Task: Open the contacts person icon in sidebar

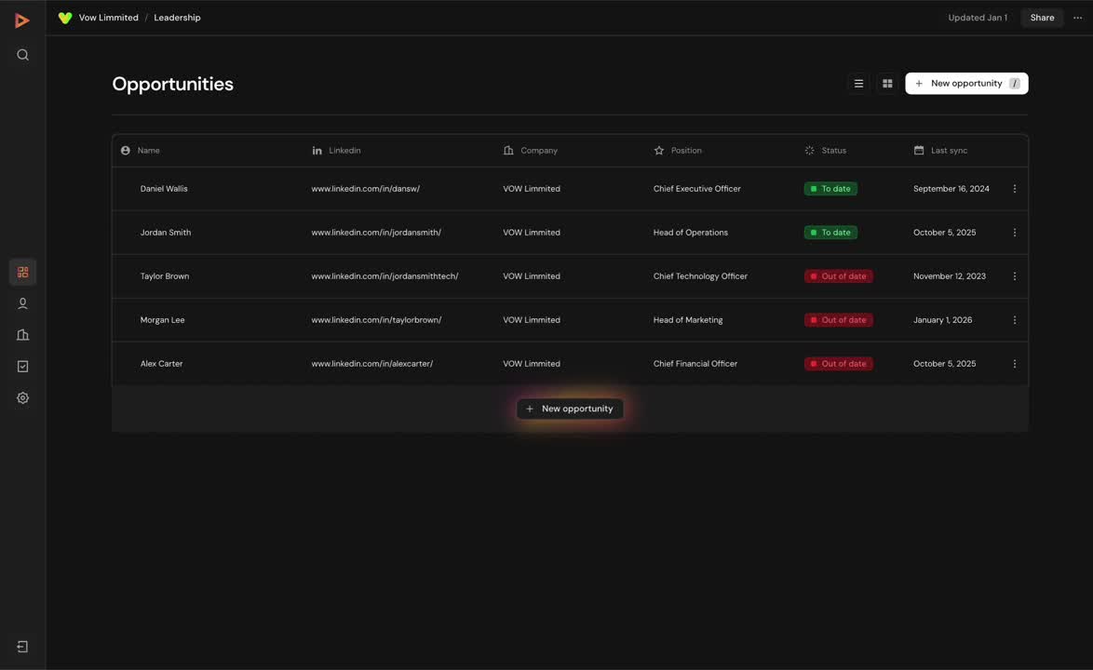Action: (22, 302)
